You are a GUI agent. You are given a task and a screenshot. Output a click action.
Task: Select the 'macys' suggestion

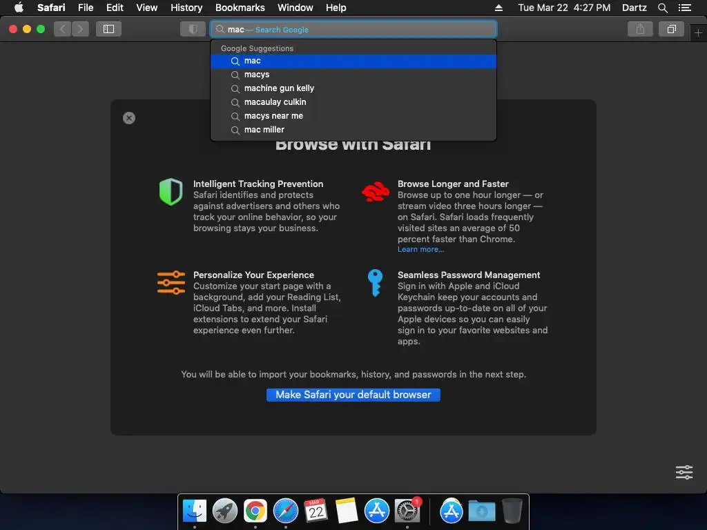[x=353, y=75]
